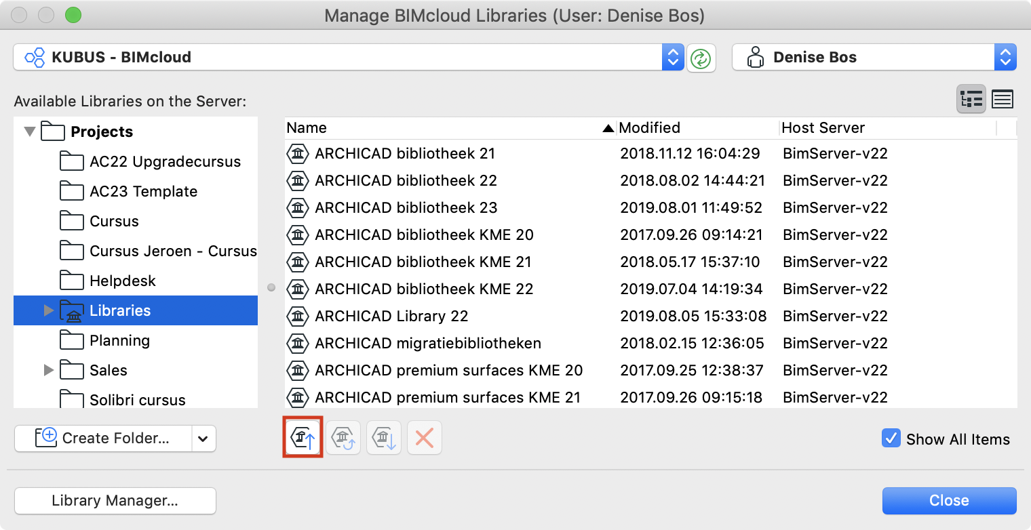Click the Create Folder... button
The image size is (1031, 530).
click(103, 439)
